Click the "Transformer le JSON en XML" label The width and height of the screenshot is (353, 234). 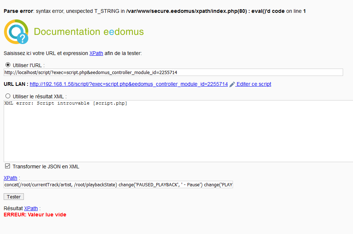(x=46, y=167)
